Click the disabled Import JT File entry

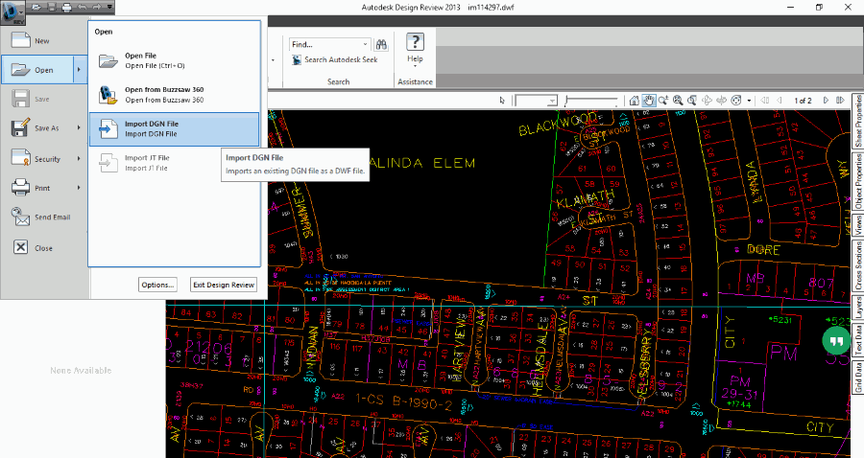[174, 163]
